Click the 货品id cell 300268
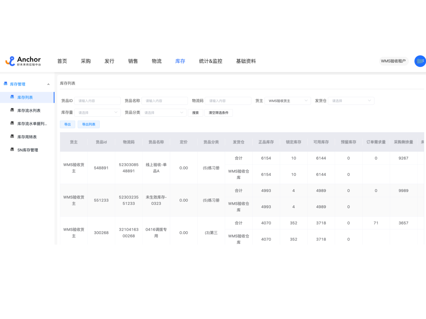This screenshot has width=426, height=319. click(x=101, y=233)
